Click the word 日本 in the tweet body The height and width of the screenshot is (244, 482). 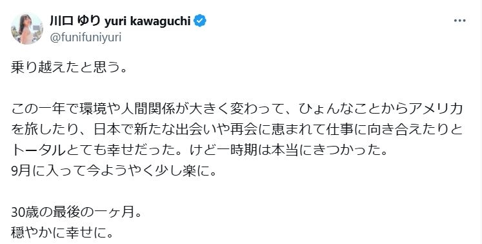(x=108, y=130)
